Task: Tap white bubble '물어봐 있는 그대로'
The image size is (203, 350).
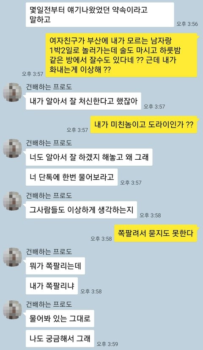Action: coord(60,319)
